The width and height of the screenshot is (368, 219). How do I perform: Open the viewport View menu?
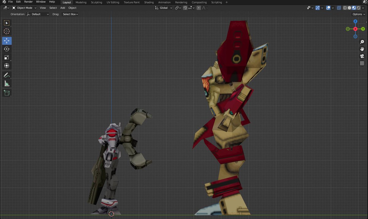pyautogui.click(x=43, y=8)
